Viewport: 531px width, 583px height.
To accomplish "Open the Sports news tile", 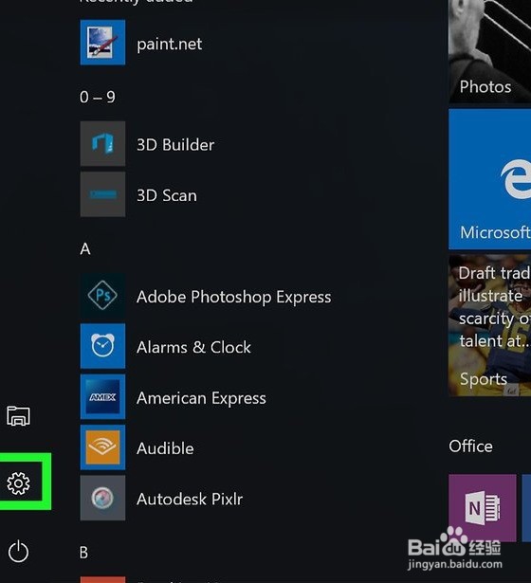I will coord(489,325).
